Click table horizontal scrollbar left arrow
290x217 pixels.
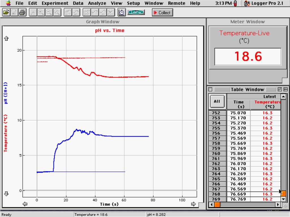pyautogui.click(x=212, y=205)
